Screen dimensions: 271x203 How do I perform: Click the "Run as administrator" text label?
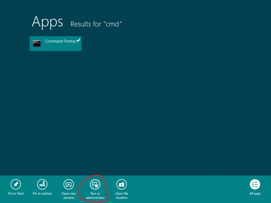click(95, 196)
